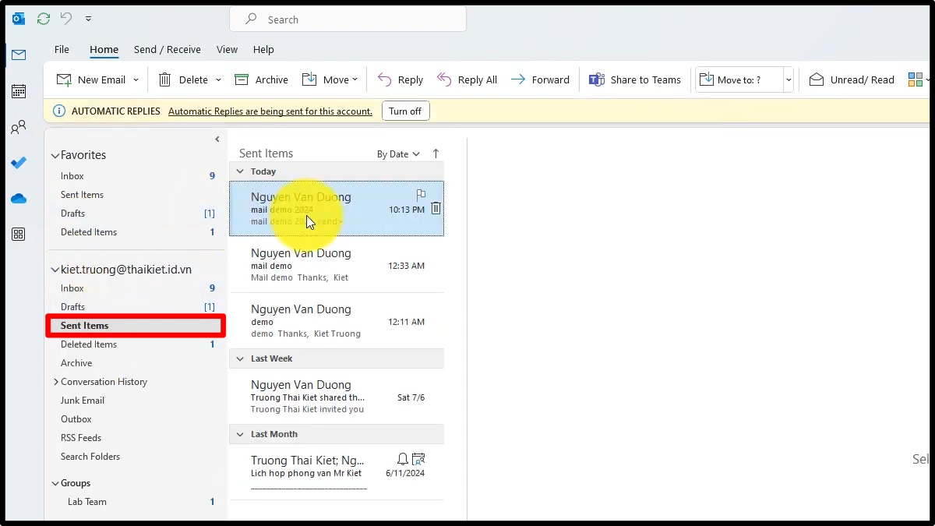Click the Delete trash button

(183, 79)
